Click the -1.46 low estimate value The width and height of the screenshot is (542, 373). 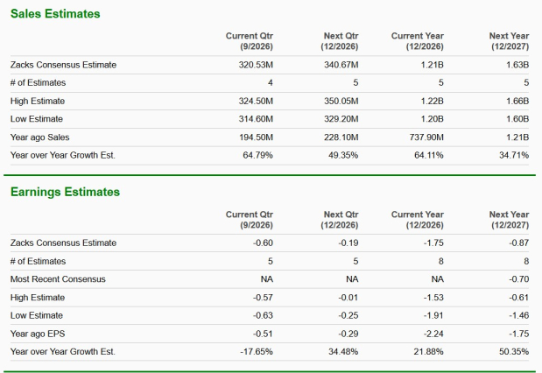[x=519, y=315]
